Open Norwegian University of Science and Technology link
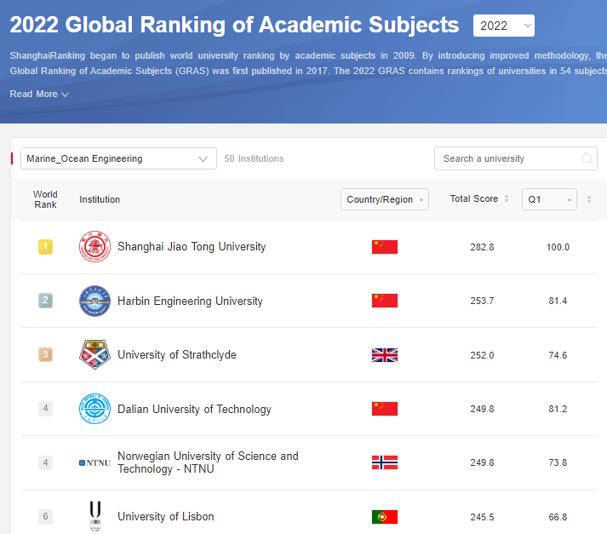 (208, 462)
